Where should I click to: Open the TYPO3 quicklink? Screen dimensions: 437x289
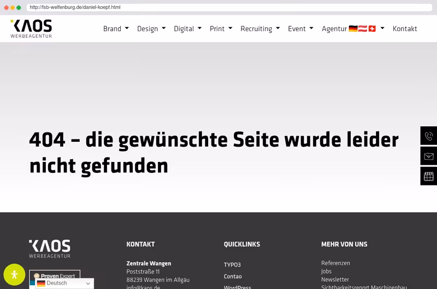(232, 265)
